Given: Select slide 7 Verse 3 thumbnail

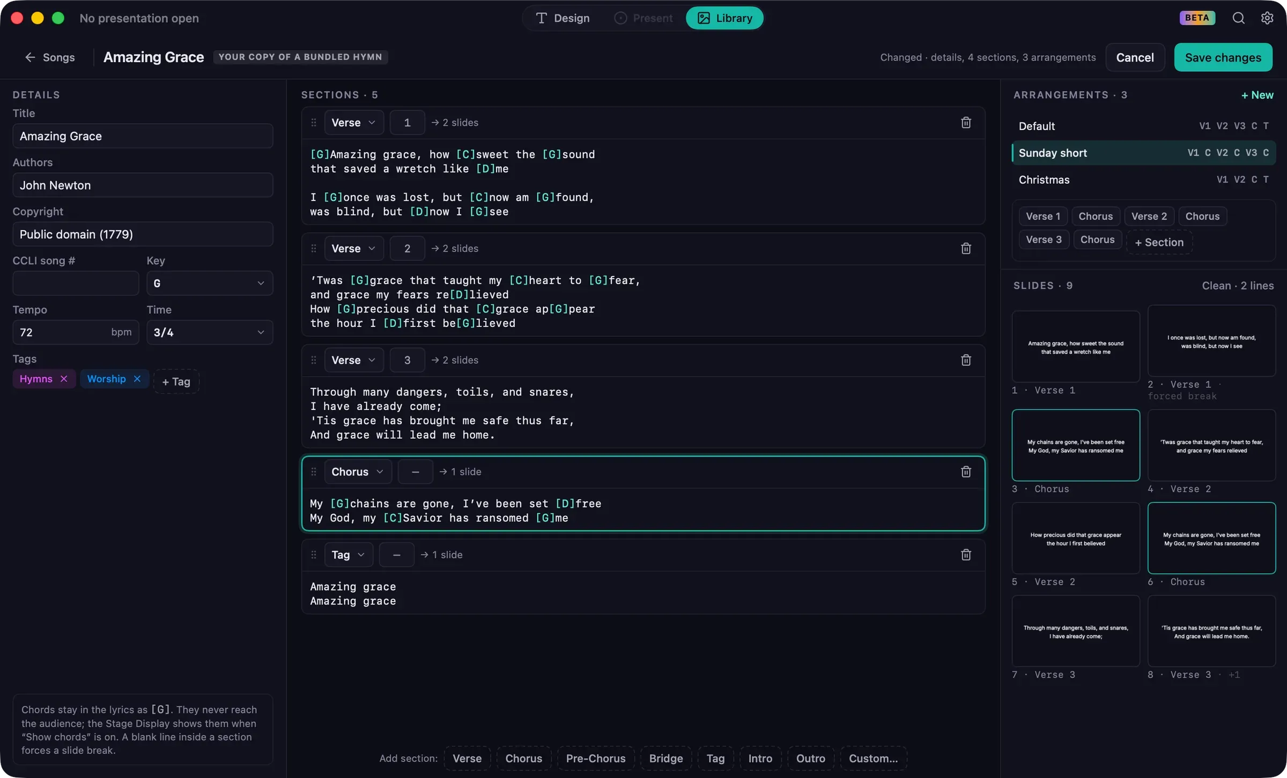Looking at the screenshot, I should (x=1075, y=631).
